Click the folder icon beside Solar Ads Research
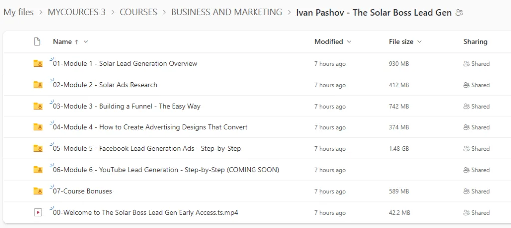 coord(37,85)
